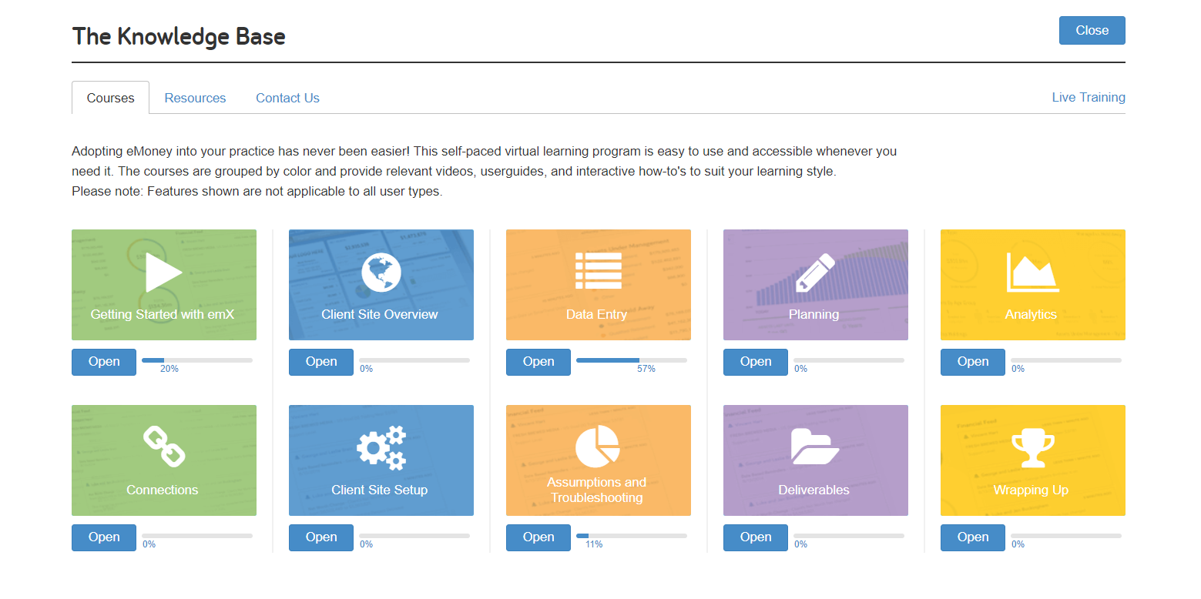Click the Getting Started with emX title text
The height and width of the screenshot is (599, 1201).
click(x=163, y=314)
